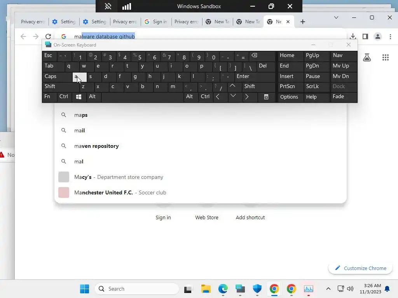The image size is (398, 298).
Task: Click Sandbox signal bars icon
Action: point(127,6)
